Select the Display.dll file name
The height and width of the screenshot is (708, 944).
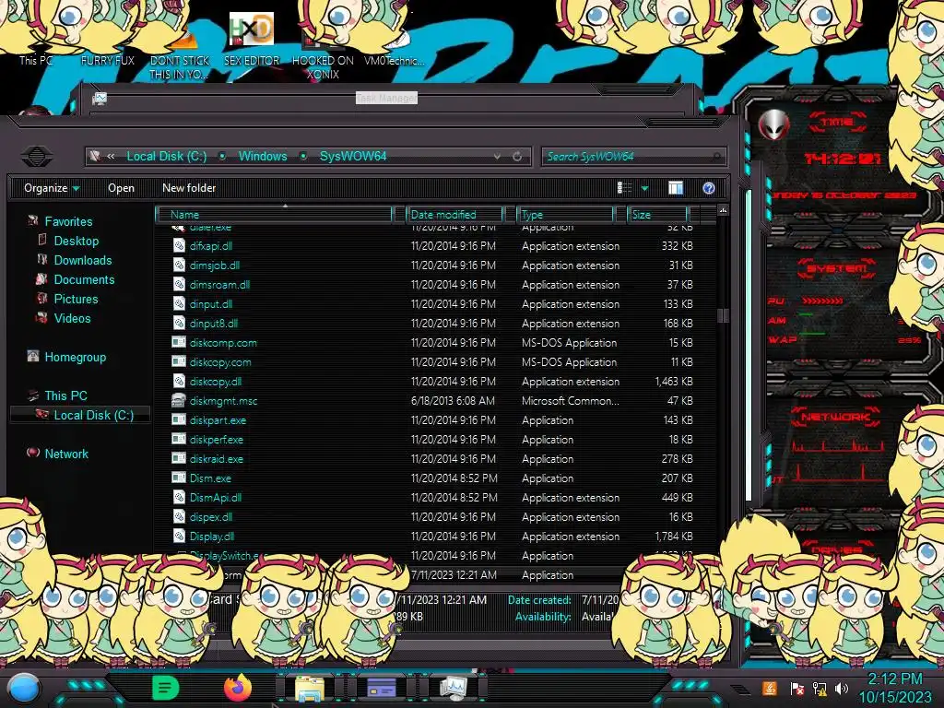(212, 537)
